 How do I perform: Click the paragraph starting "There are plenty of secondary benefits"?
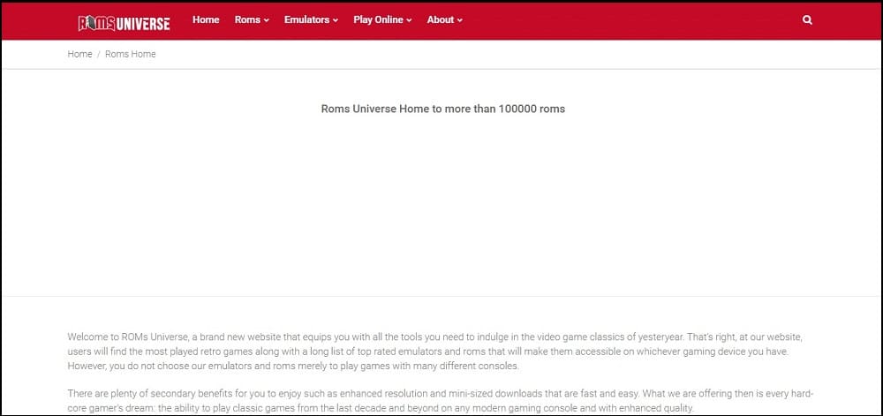440,400
